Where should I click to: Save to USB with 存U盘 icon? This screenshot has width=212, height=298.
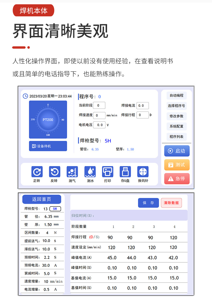point(125,172)
